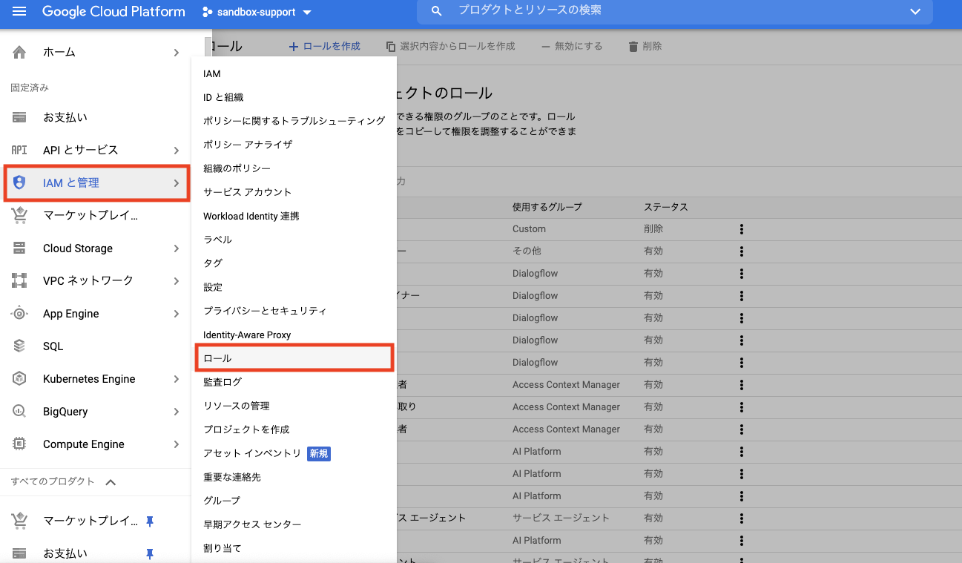Open more actions for the その他 row
Viewport: 962px width, 563px height.
click(x=741, y=251)
